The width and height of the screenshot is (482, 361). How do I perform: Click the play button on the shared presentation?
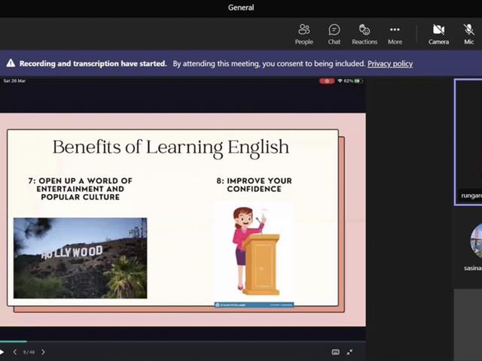pyautogui.click(x=2, y=352)
